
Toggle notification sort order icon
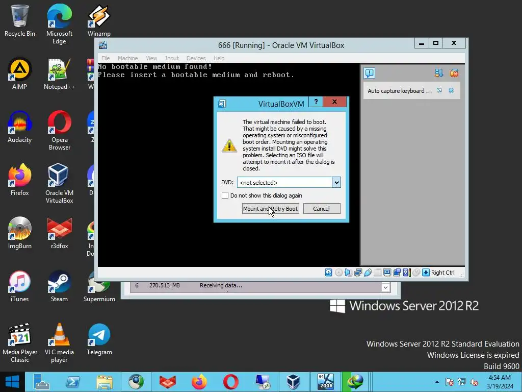point(439,73)
